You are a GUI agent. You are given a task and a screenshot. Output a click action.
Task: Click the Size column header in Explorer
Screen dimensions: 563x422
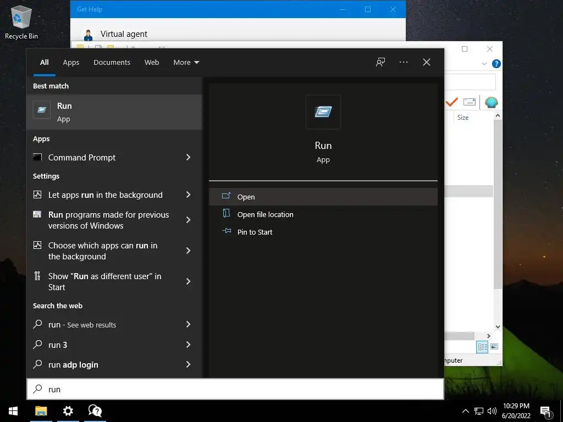point(463,118)
